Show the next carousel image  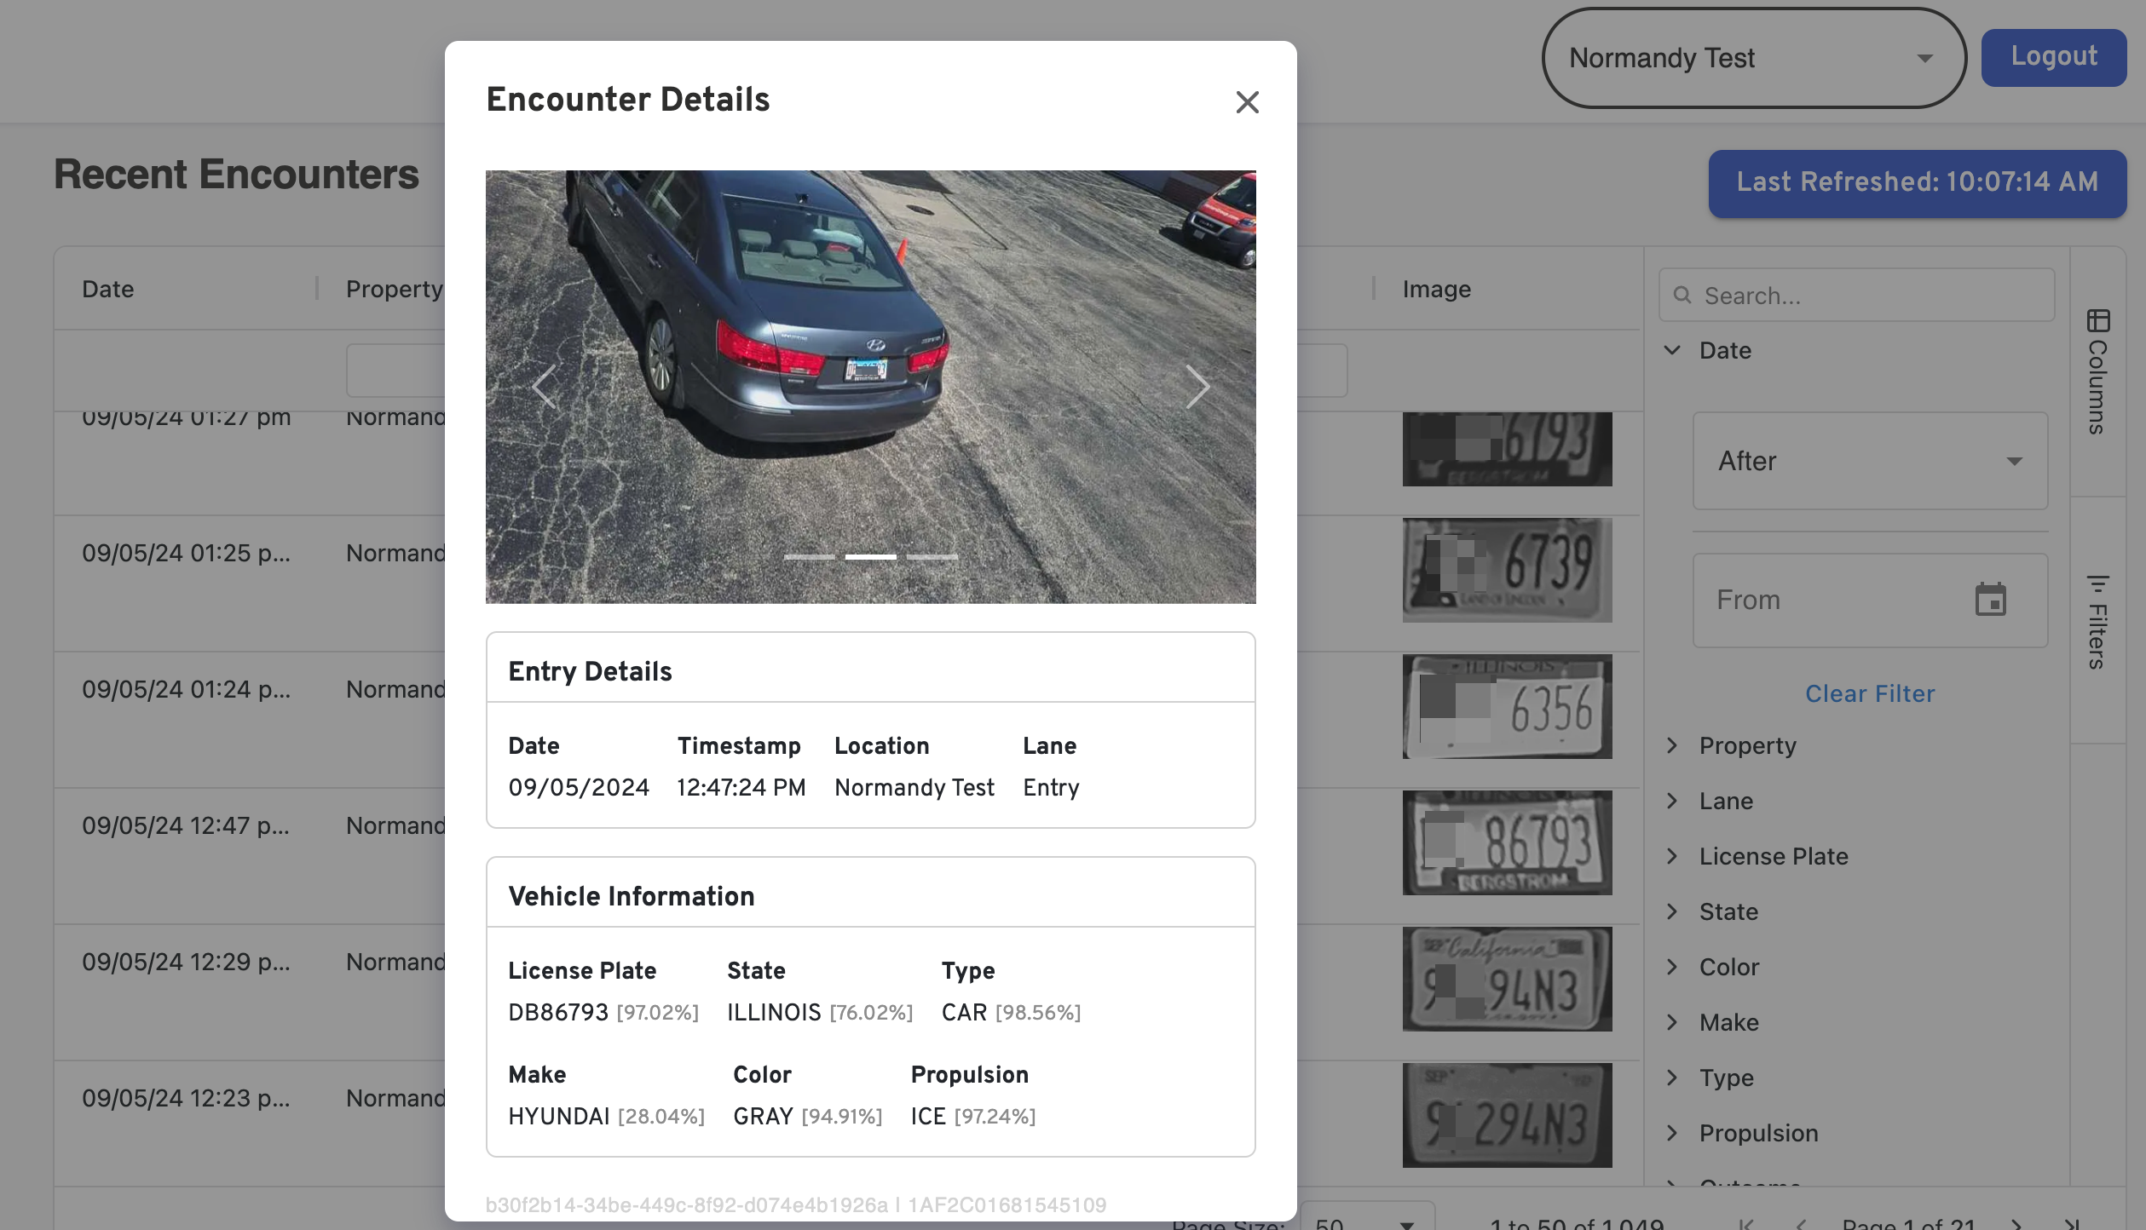click(1197, 388)
